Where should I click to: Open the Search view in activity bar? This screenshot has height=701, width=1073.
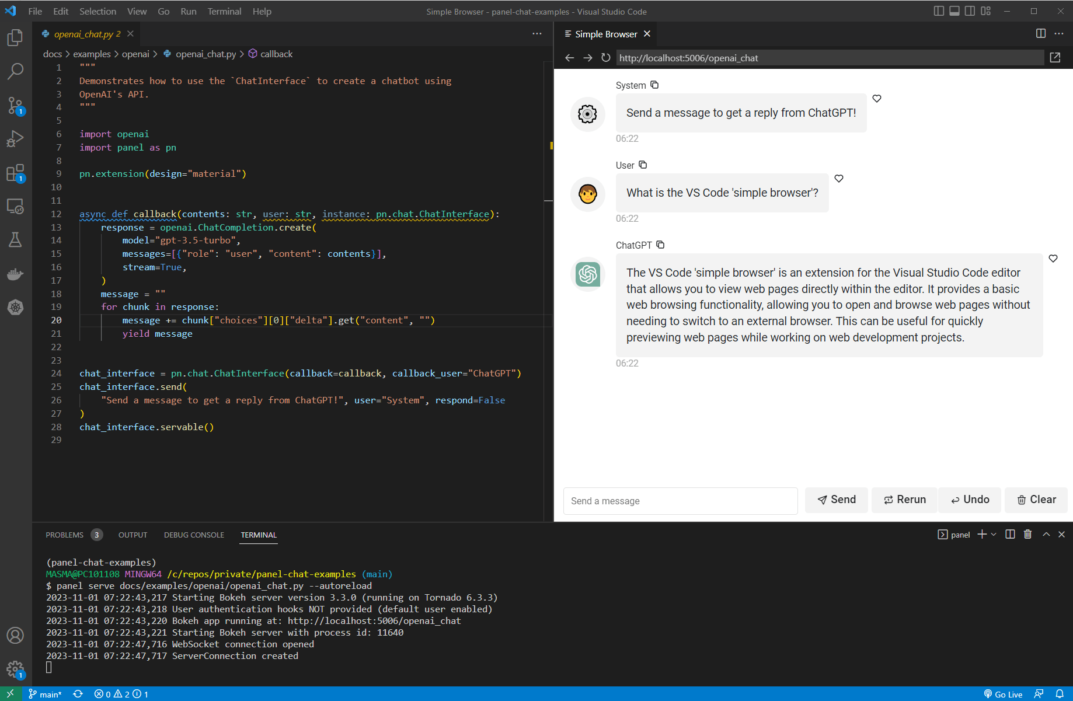coord(15,71)
